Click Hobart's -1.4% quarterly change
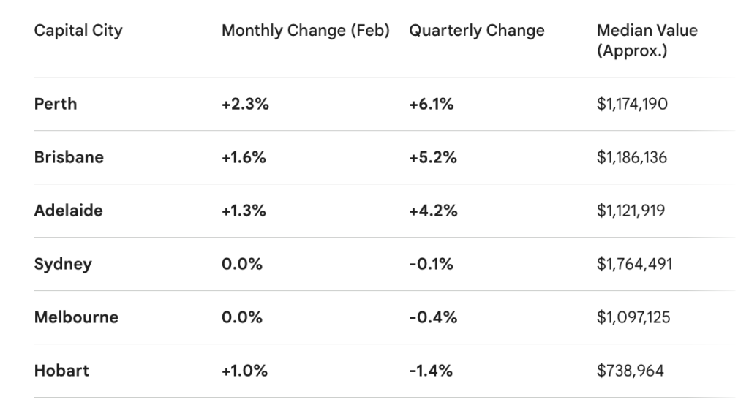This screenshot has width=749, height=416. [x=431, y=371]
